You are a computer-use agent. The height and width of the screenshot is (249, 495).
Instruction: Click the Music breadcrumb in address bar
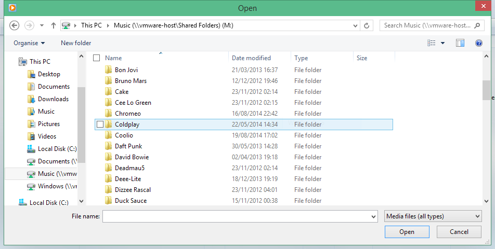pos(174,25)
